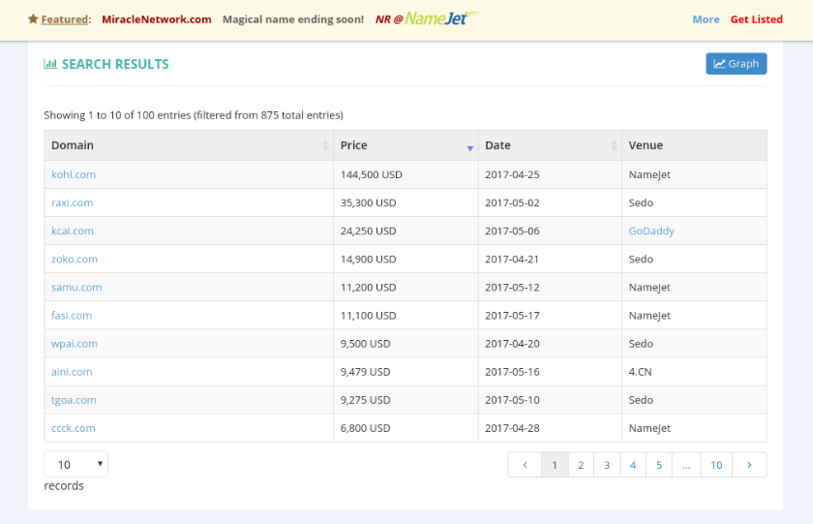The width and height of the screenshot is (813, 524).
Task: Toggle Price column sort arrow
Action: point(469,148)
